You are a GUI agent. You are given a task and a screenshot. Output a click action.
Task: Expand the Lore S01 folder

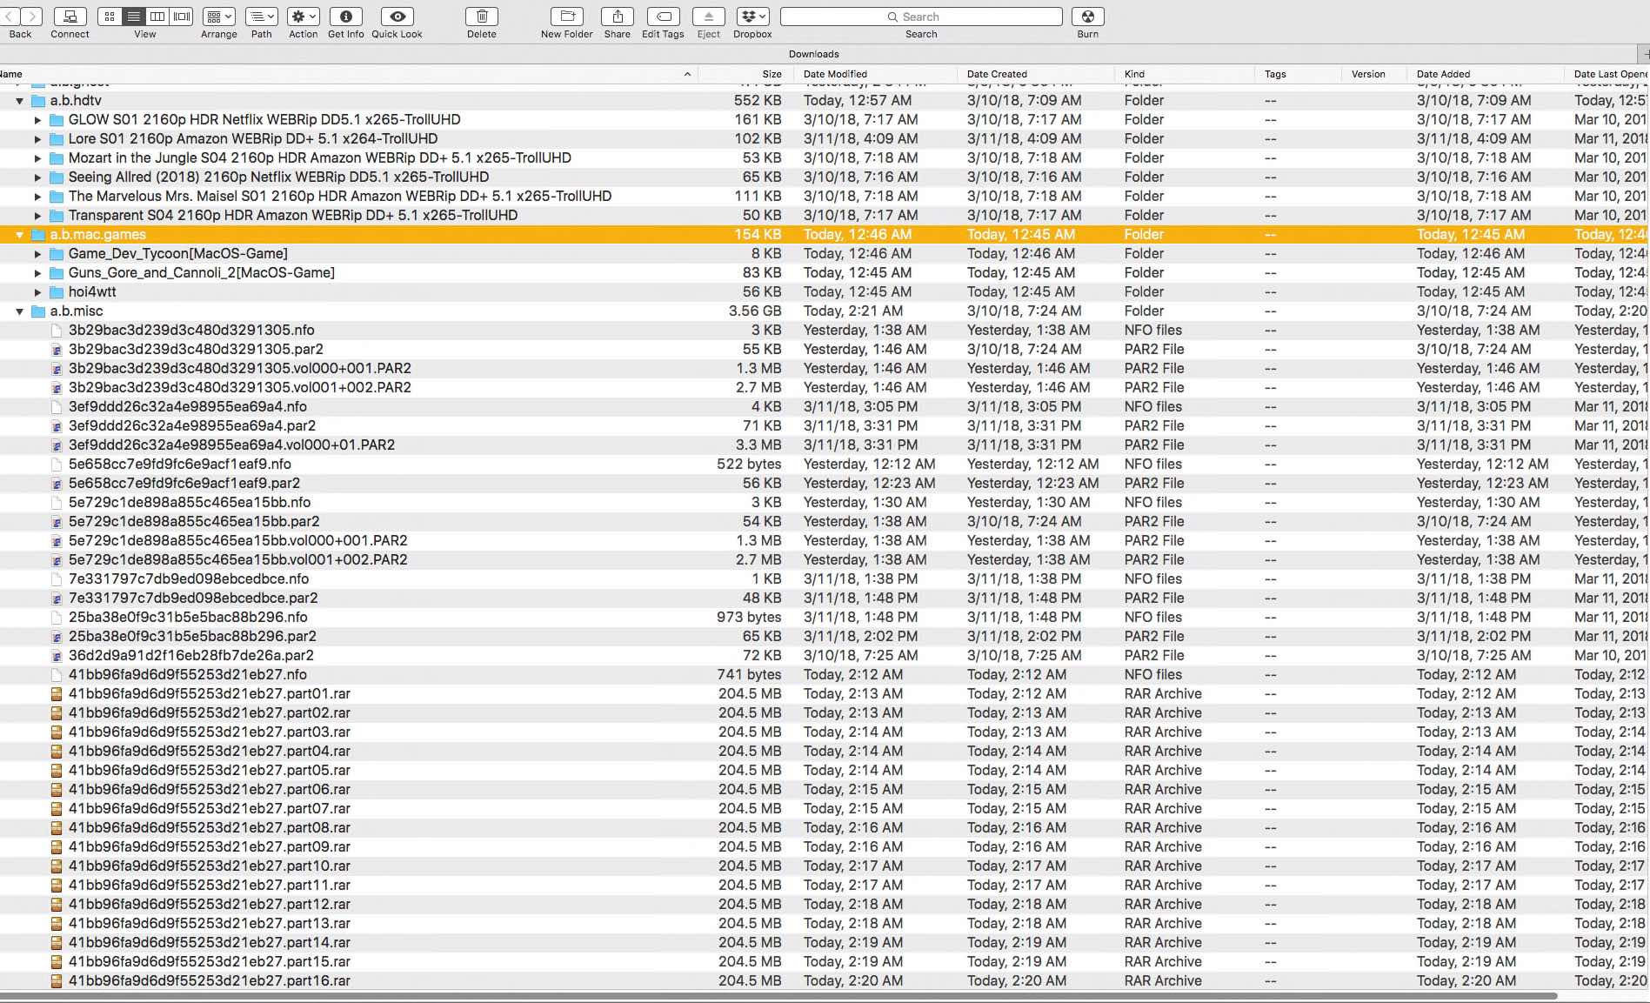tap(37, 139)
